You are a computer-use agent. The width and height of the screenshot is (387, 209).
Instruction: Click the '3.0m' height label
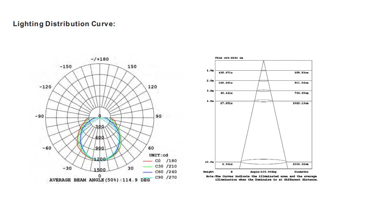[210, 91]
